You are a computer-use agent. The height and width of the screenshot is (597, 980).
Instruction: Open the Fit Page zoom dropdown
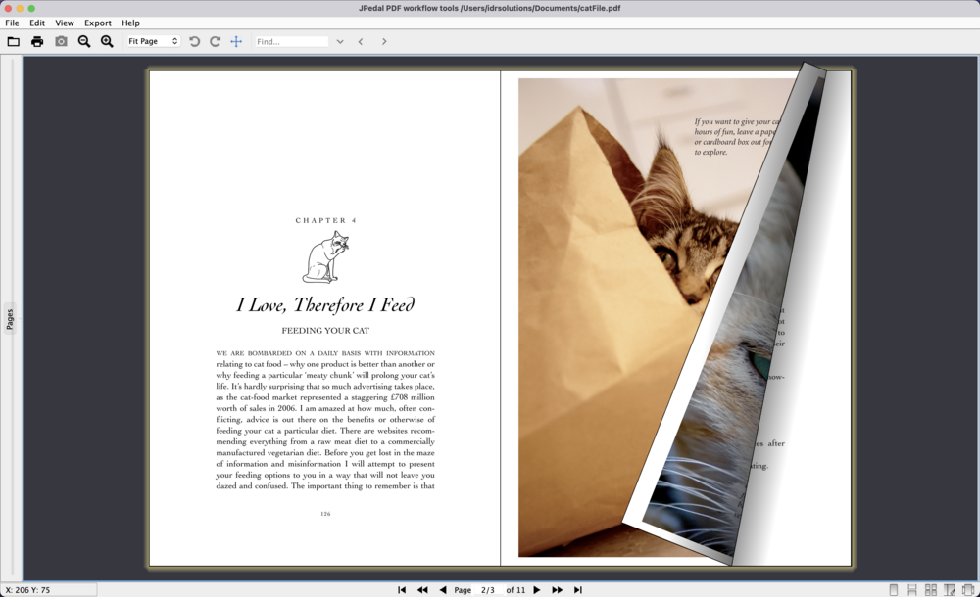coord(152,41)
